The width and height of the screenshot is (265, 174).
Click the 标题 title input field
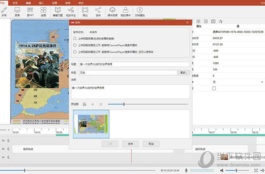click(135, 64)
